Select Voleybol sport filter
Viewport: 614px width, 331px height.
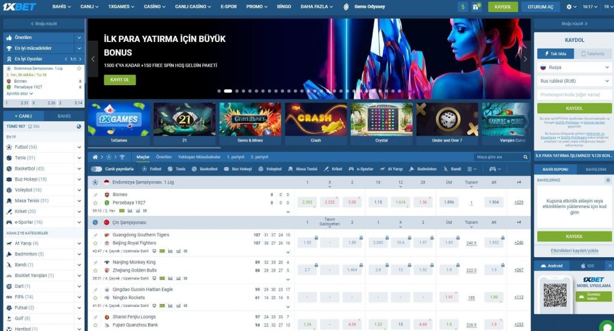coord(270,169)
